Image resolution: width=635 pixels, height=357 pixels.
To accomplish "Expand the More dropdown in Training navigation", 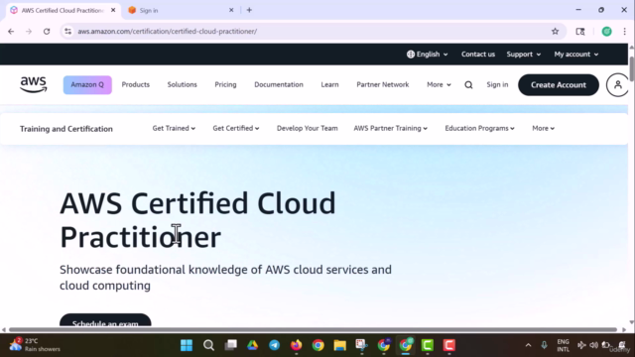I will pos(543,128).
